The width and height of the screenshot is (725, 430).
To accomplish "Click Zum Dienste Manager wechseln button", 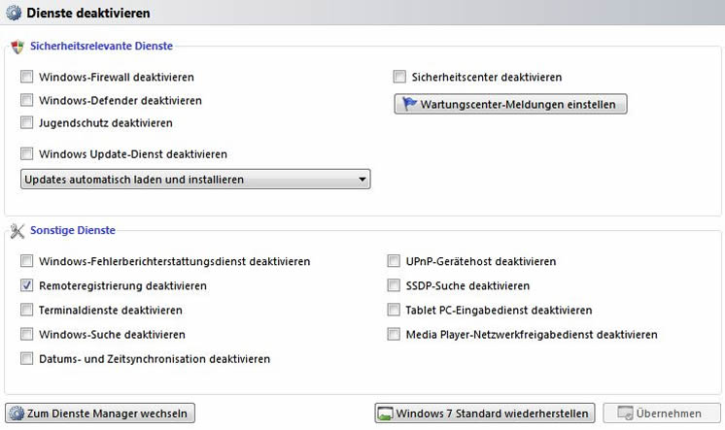I will (x=100, y=413).
